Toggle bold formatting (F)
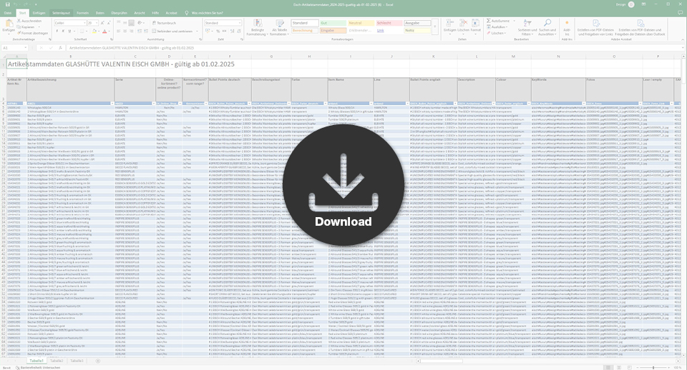The width and height of the screenshot is (687, 370). [x=57, y=31]
